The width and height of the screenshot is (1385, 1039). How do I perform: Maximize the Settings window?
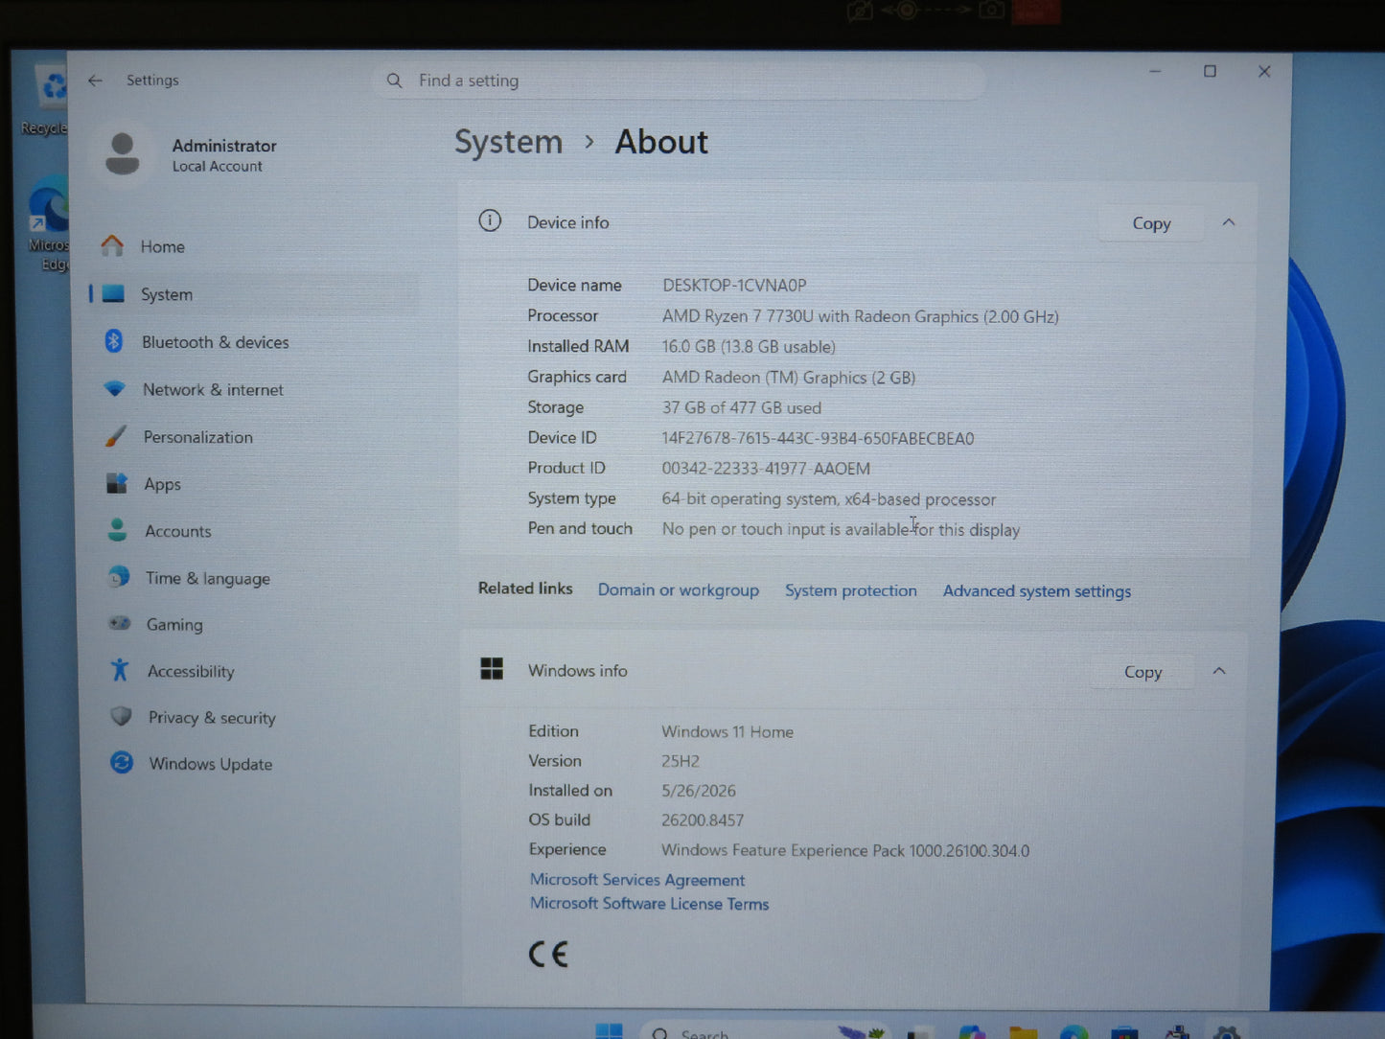1210,72
